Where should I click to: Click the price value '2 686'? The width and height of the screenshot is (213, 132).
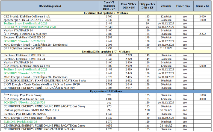pyautogui.click(x=109, y=34)
